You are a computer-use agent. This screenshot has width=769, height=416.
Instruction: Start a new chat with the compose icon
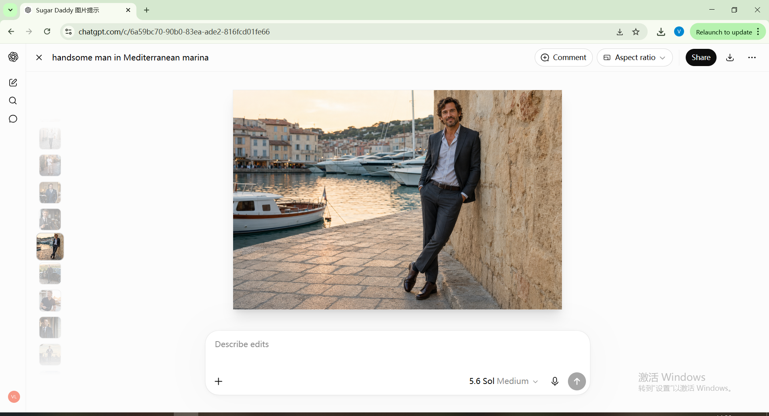pyautogui.click(x=13, y=82)
